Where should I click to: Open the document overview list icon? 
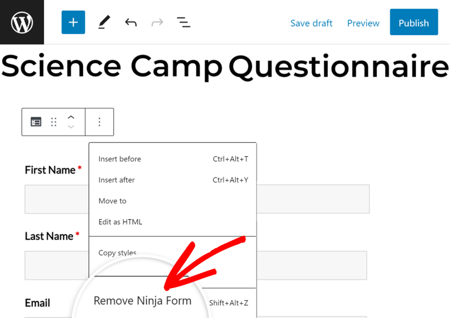click(183, 22)
